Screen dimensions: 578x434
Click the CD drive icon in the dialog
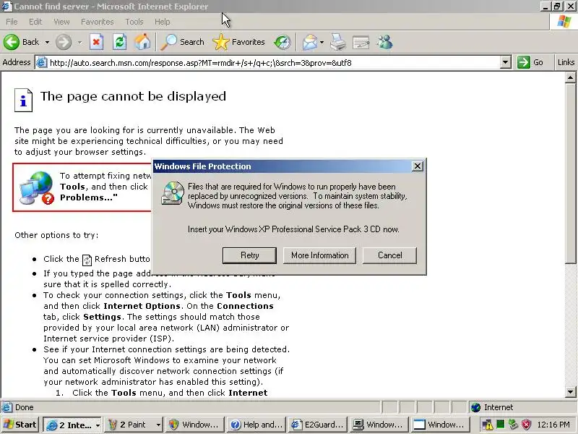[173, 193]
